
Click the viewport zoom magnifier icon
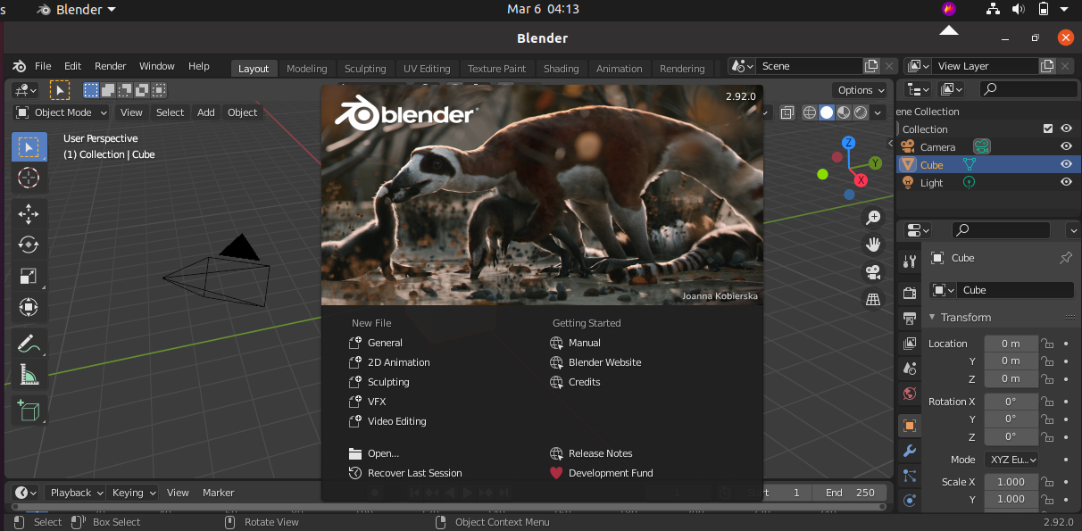873,218
